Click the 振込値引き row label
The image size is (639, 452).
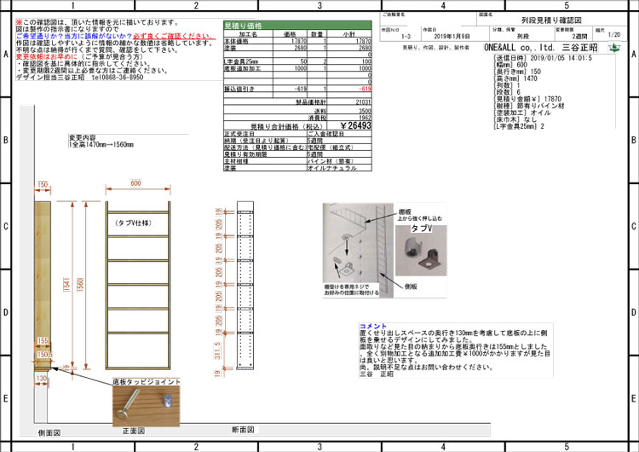pos(239,89)
